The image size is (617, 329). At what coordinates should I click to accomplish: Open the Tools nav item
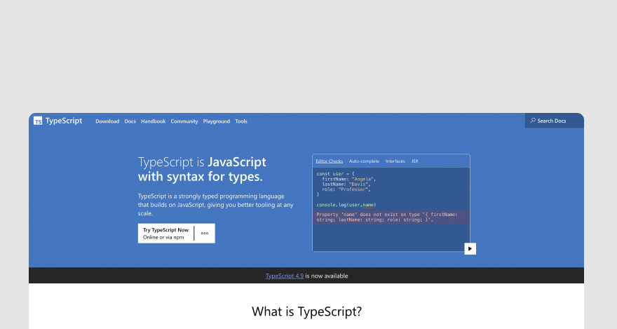coord(240,121)
